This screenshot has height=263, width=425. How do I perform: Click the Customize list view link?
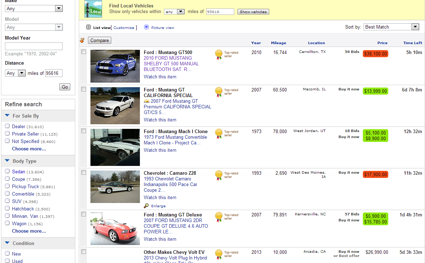[x=124, y=28]
